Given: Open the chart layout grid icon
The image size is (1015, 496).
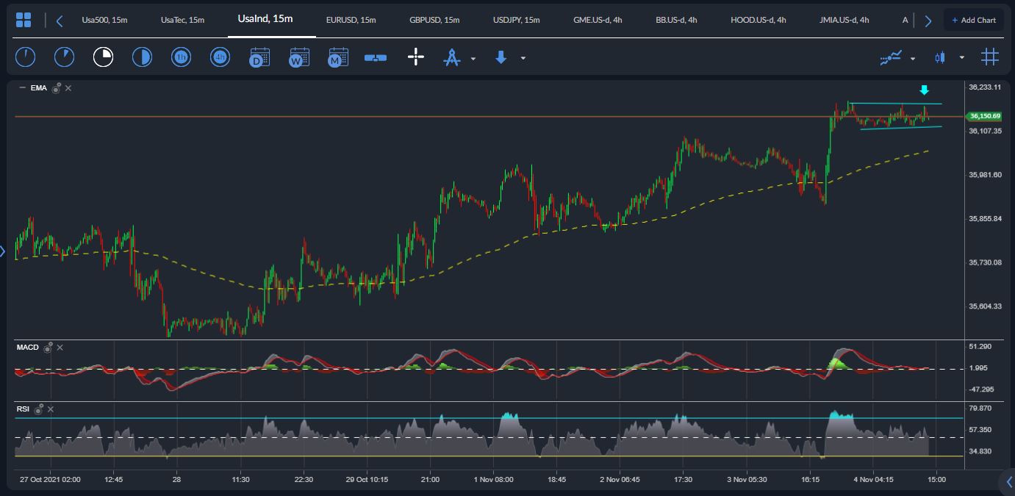Looking at the screenshot, I should coord(24,20).
